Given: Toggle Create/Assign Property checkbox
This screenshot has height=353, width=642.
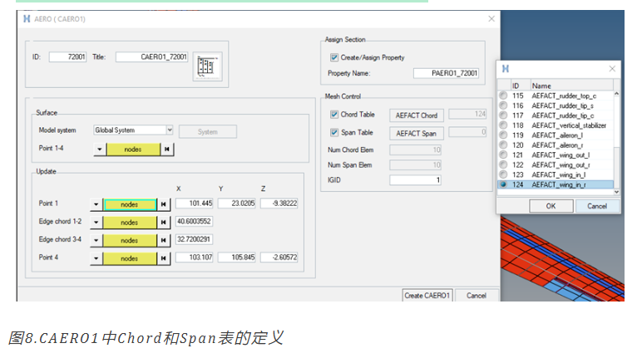Looking at the screenshot, I should (334, 57).
